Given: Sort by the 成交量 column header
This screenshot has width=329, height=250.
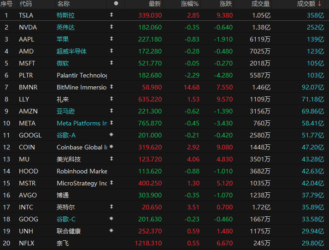Looking at the screenshot, I should pos(260,4).
